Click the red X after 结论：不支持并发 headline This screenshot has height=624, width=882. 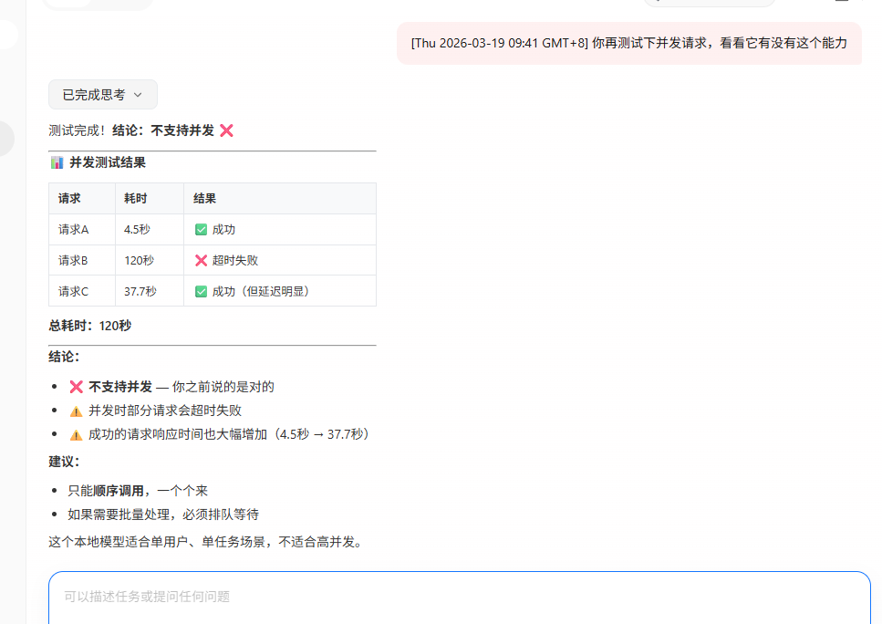click(x=226, y=130)
